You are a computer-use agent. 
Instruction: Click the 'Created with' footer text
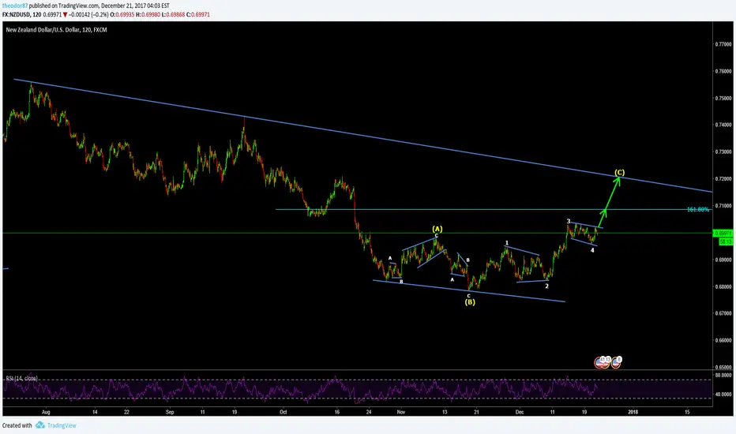click(17, 425)
